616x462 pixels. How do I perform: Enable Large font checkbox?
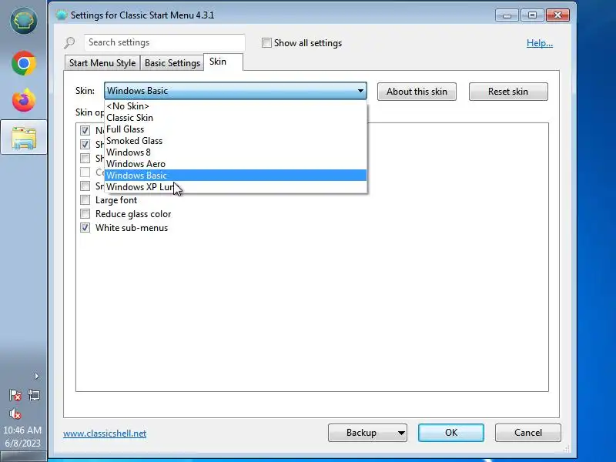[85, 200]
